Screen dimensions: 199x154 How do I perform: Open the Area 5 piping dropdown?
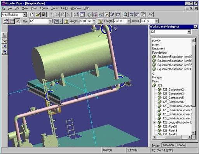pyautogui.click(x=25, y=15)
